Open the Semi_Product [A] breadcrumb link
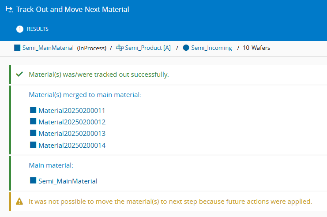This screenshot has width=327, height=217. pos(148,48)
